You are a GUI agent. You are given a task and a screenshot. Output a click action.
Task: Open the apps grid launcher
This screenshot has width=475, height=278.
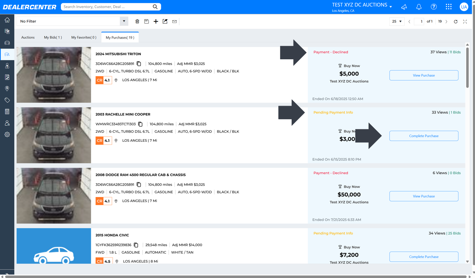[448, 7]
